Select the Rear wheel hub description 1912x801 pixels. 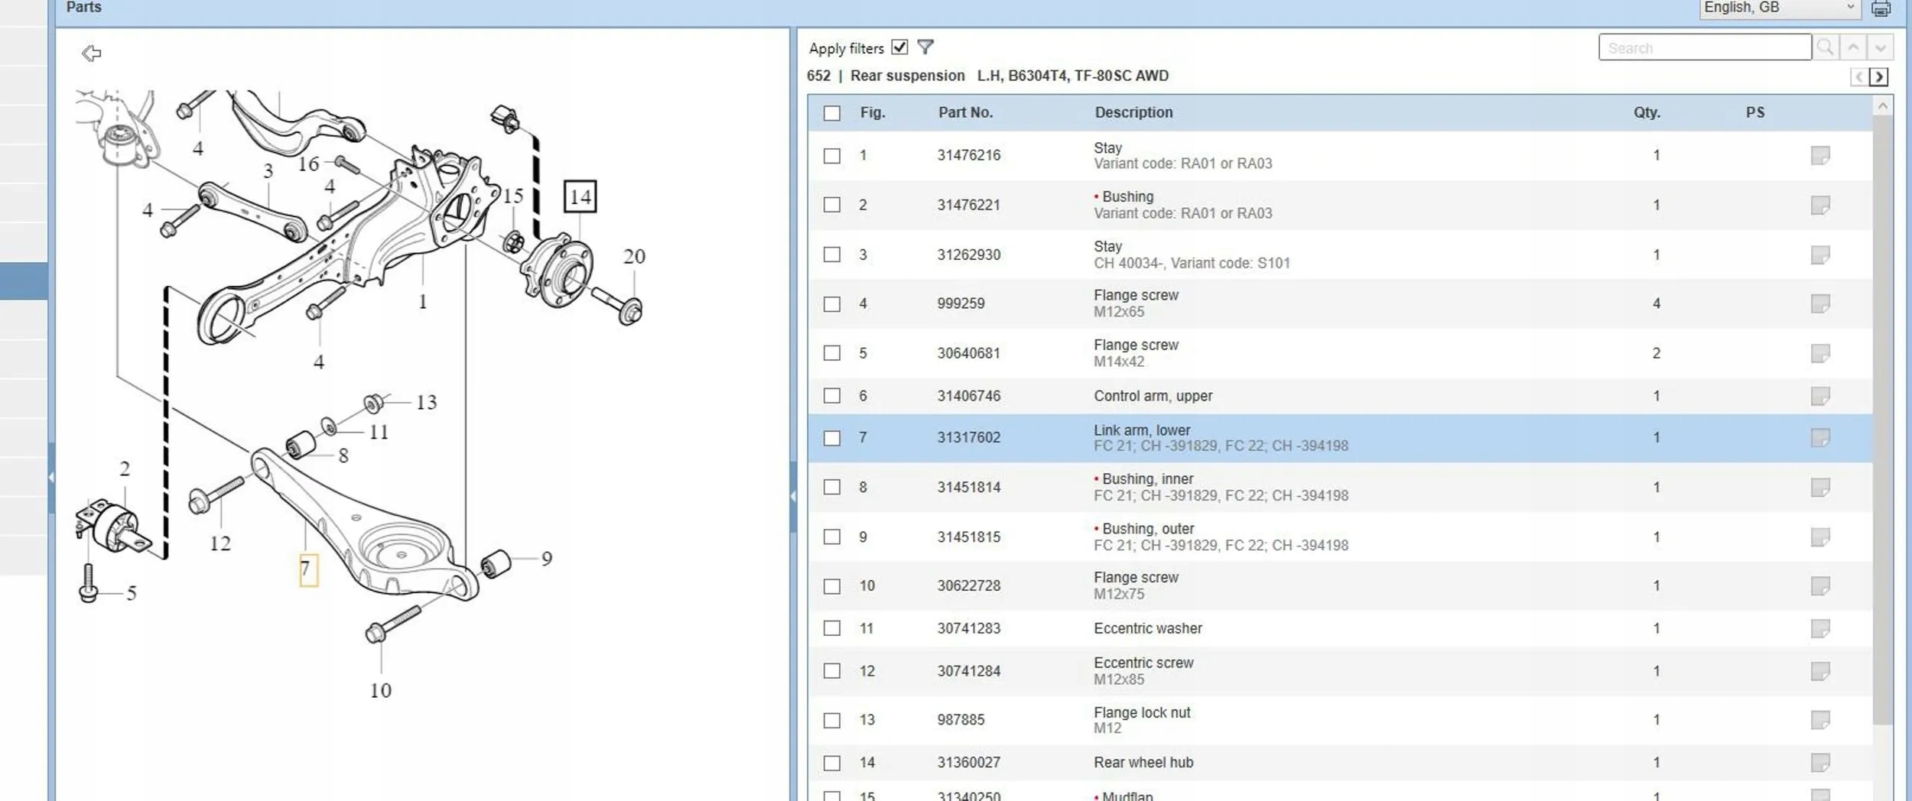1143,762
